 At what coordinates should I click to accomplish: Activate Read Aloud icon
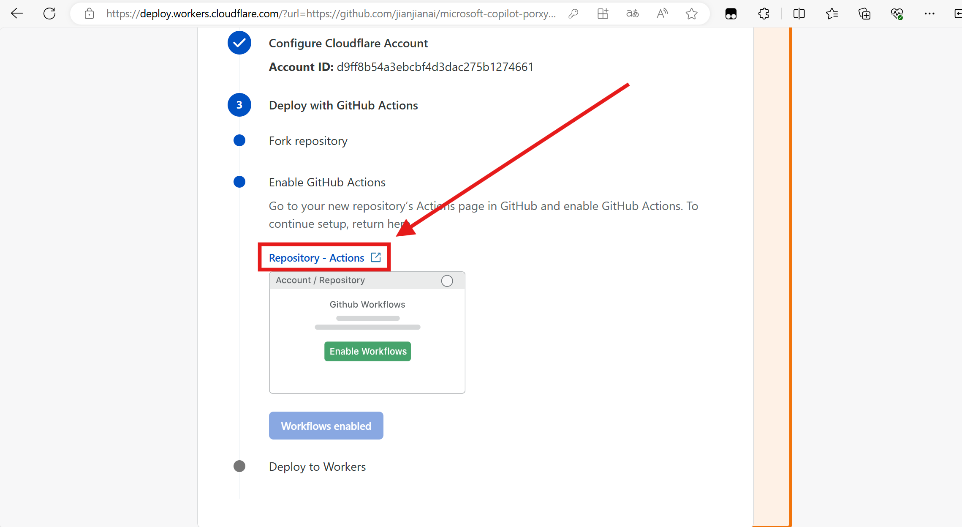[x=662, y=14]
